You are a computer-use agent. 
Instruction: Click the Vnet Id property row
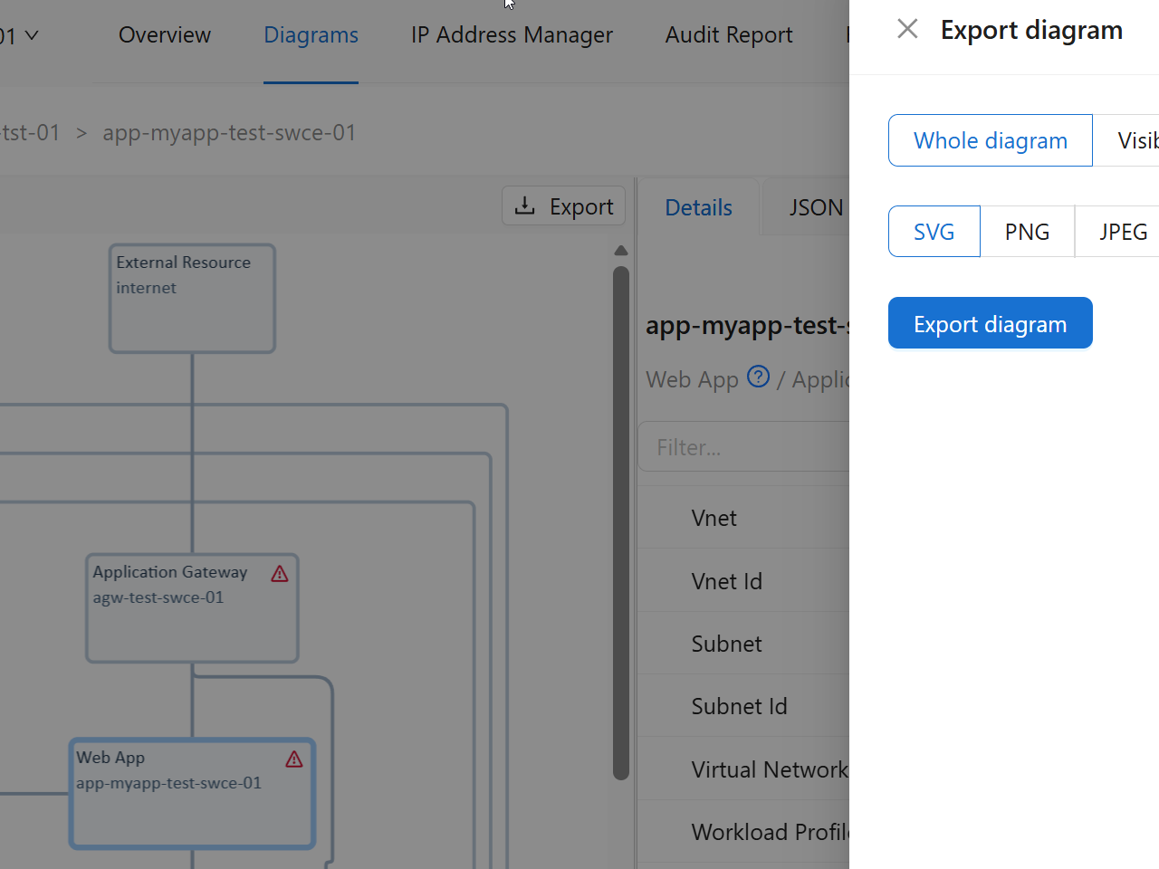(743, 580)
